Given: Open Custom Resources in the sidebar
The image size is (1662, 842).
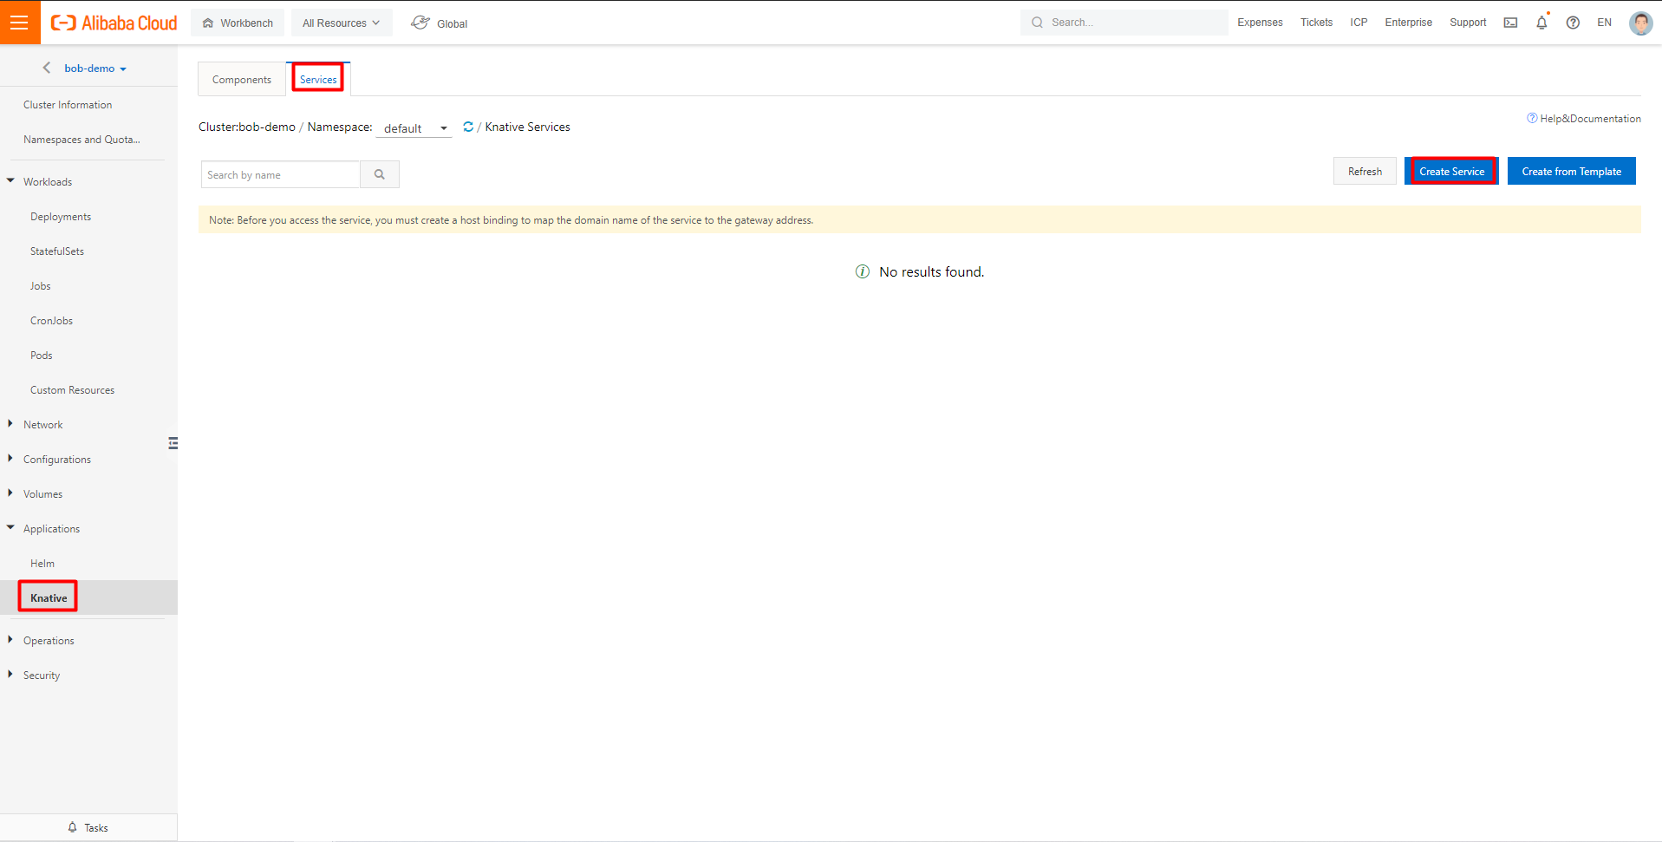Looking at the screenshot, I should click(72, 390).
